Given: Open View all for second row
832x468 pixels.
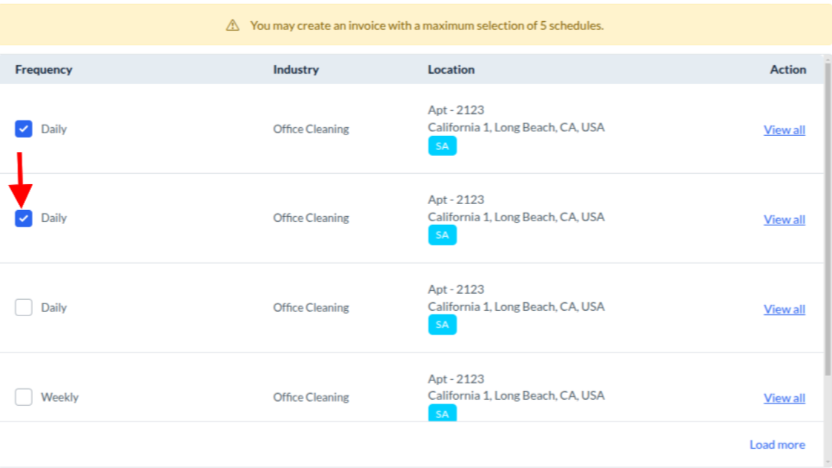Looking at the screenshot, I should pos(784,219).
